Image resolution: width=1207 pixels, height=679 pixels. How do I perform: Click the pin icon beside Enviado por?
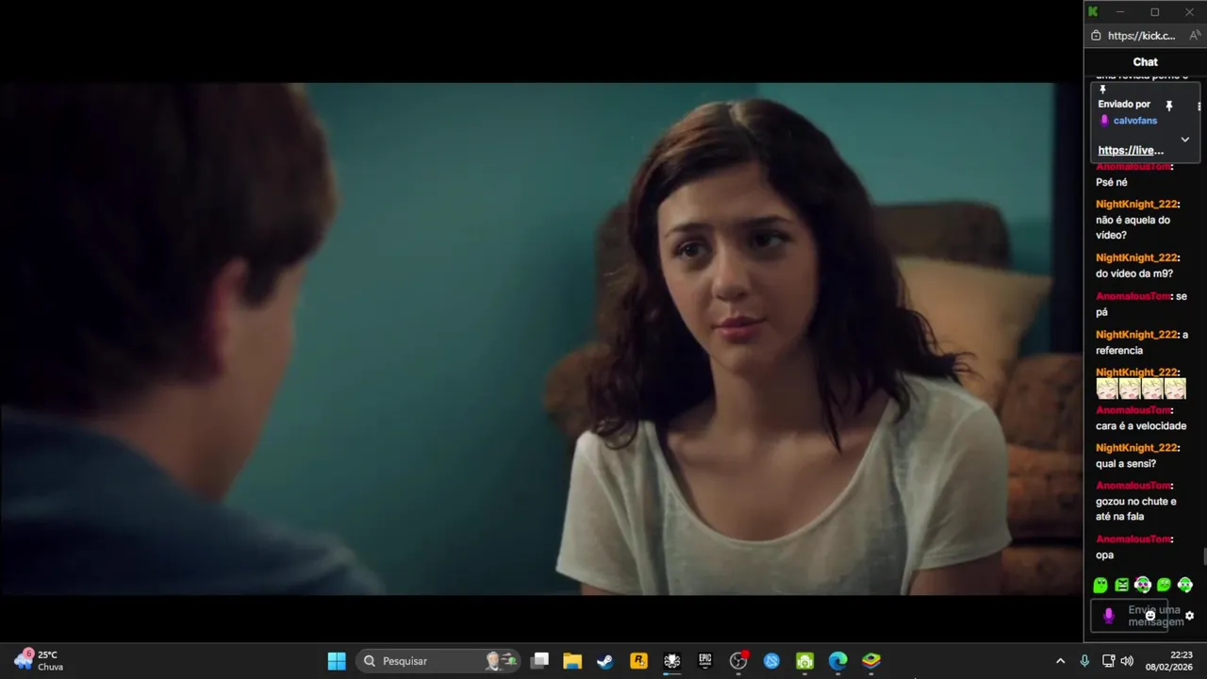pos(1169,106)
